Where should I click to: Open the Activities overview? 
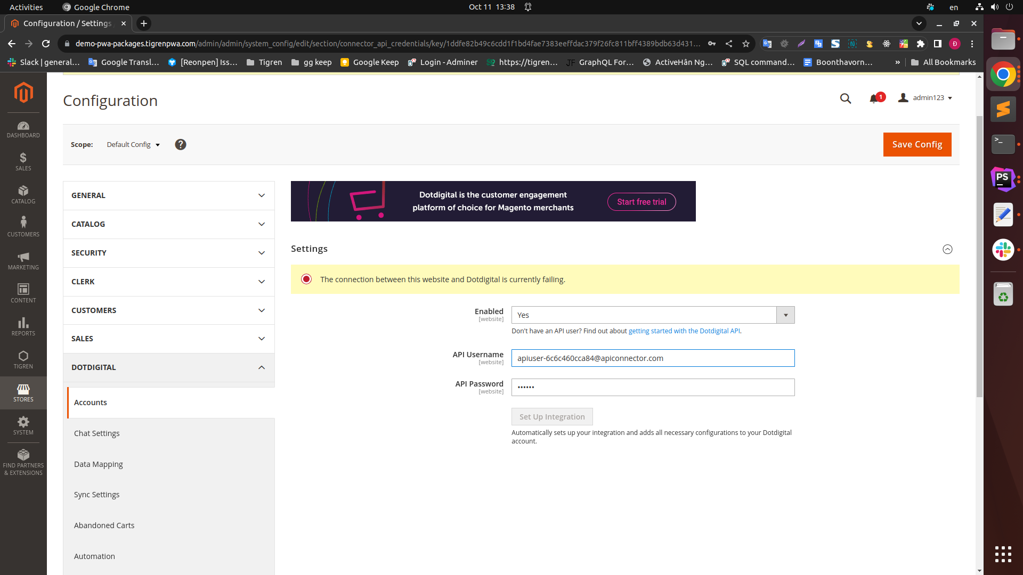tap(26, 7)
